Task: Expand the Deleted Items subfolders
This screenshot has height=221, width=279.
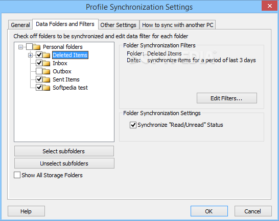Action: pos(31,56)
